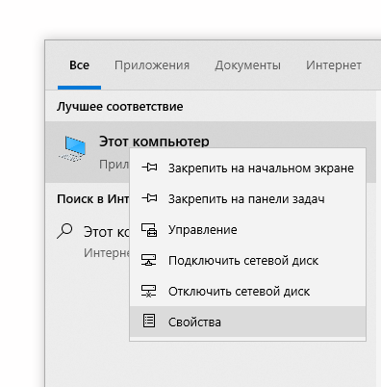The width and height of the screenshot is (381, 387).
Task: Click the Этот компьютер computer icon
Action: coord(73,148)
